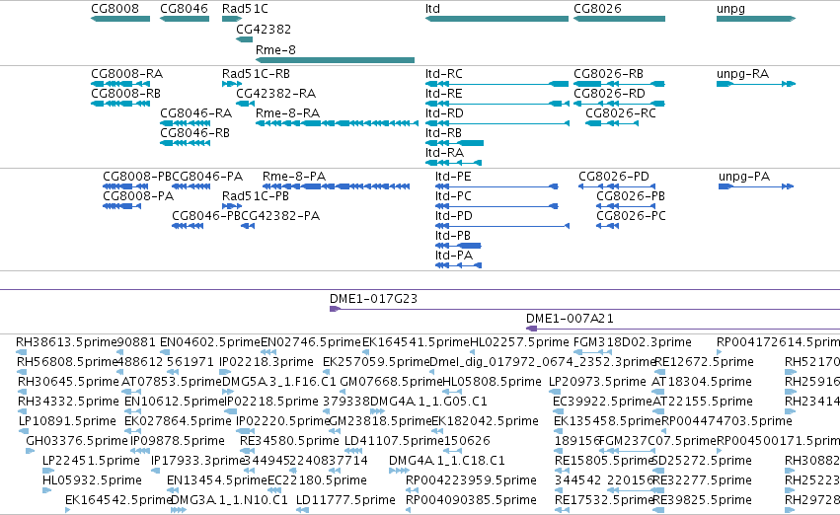840x515 pixels.
Task: Select the CG8026-RB transcript label
Action: 609,74
